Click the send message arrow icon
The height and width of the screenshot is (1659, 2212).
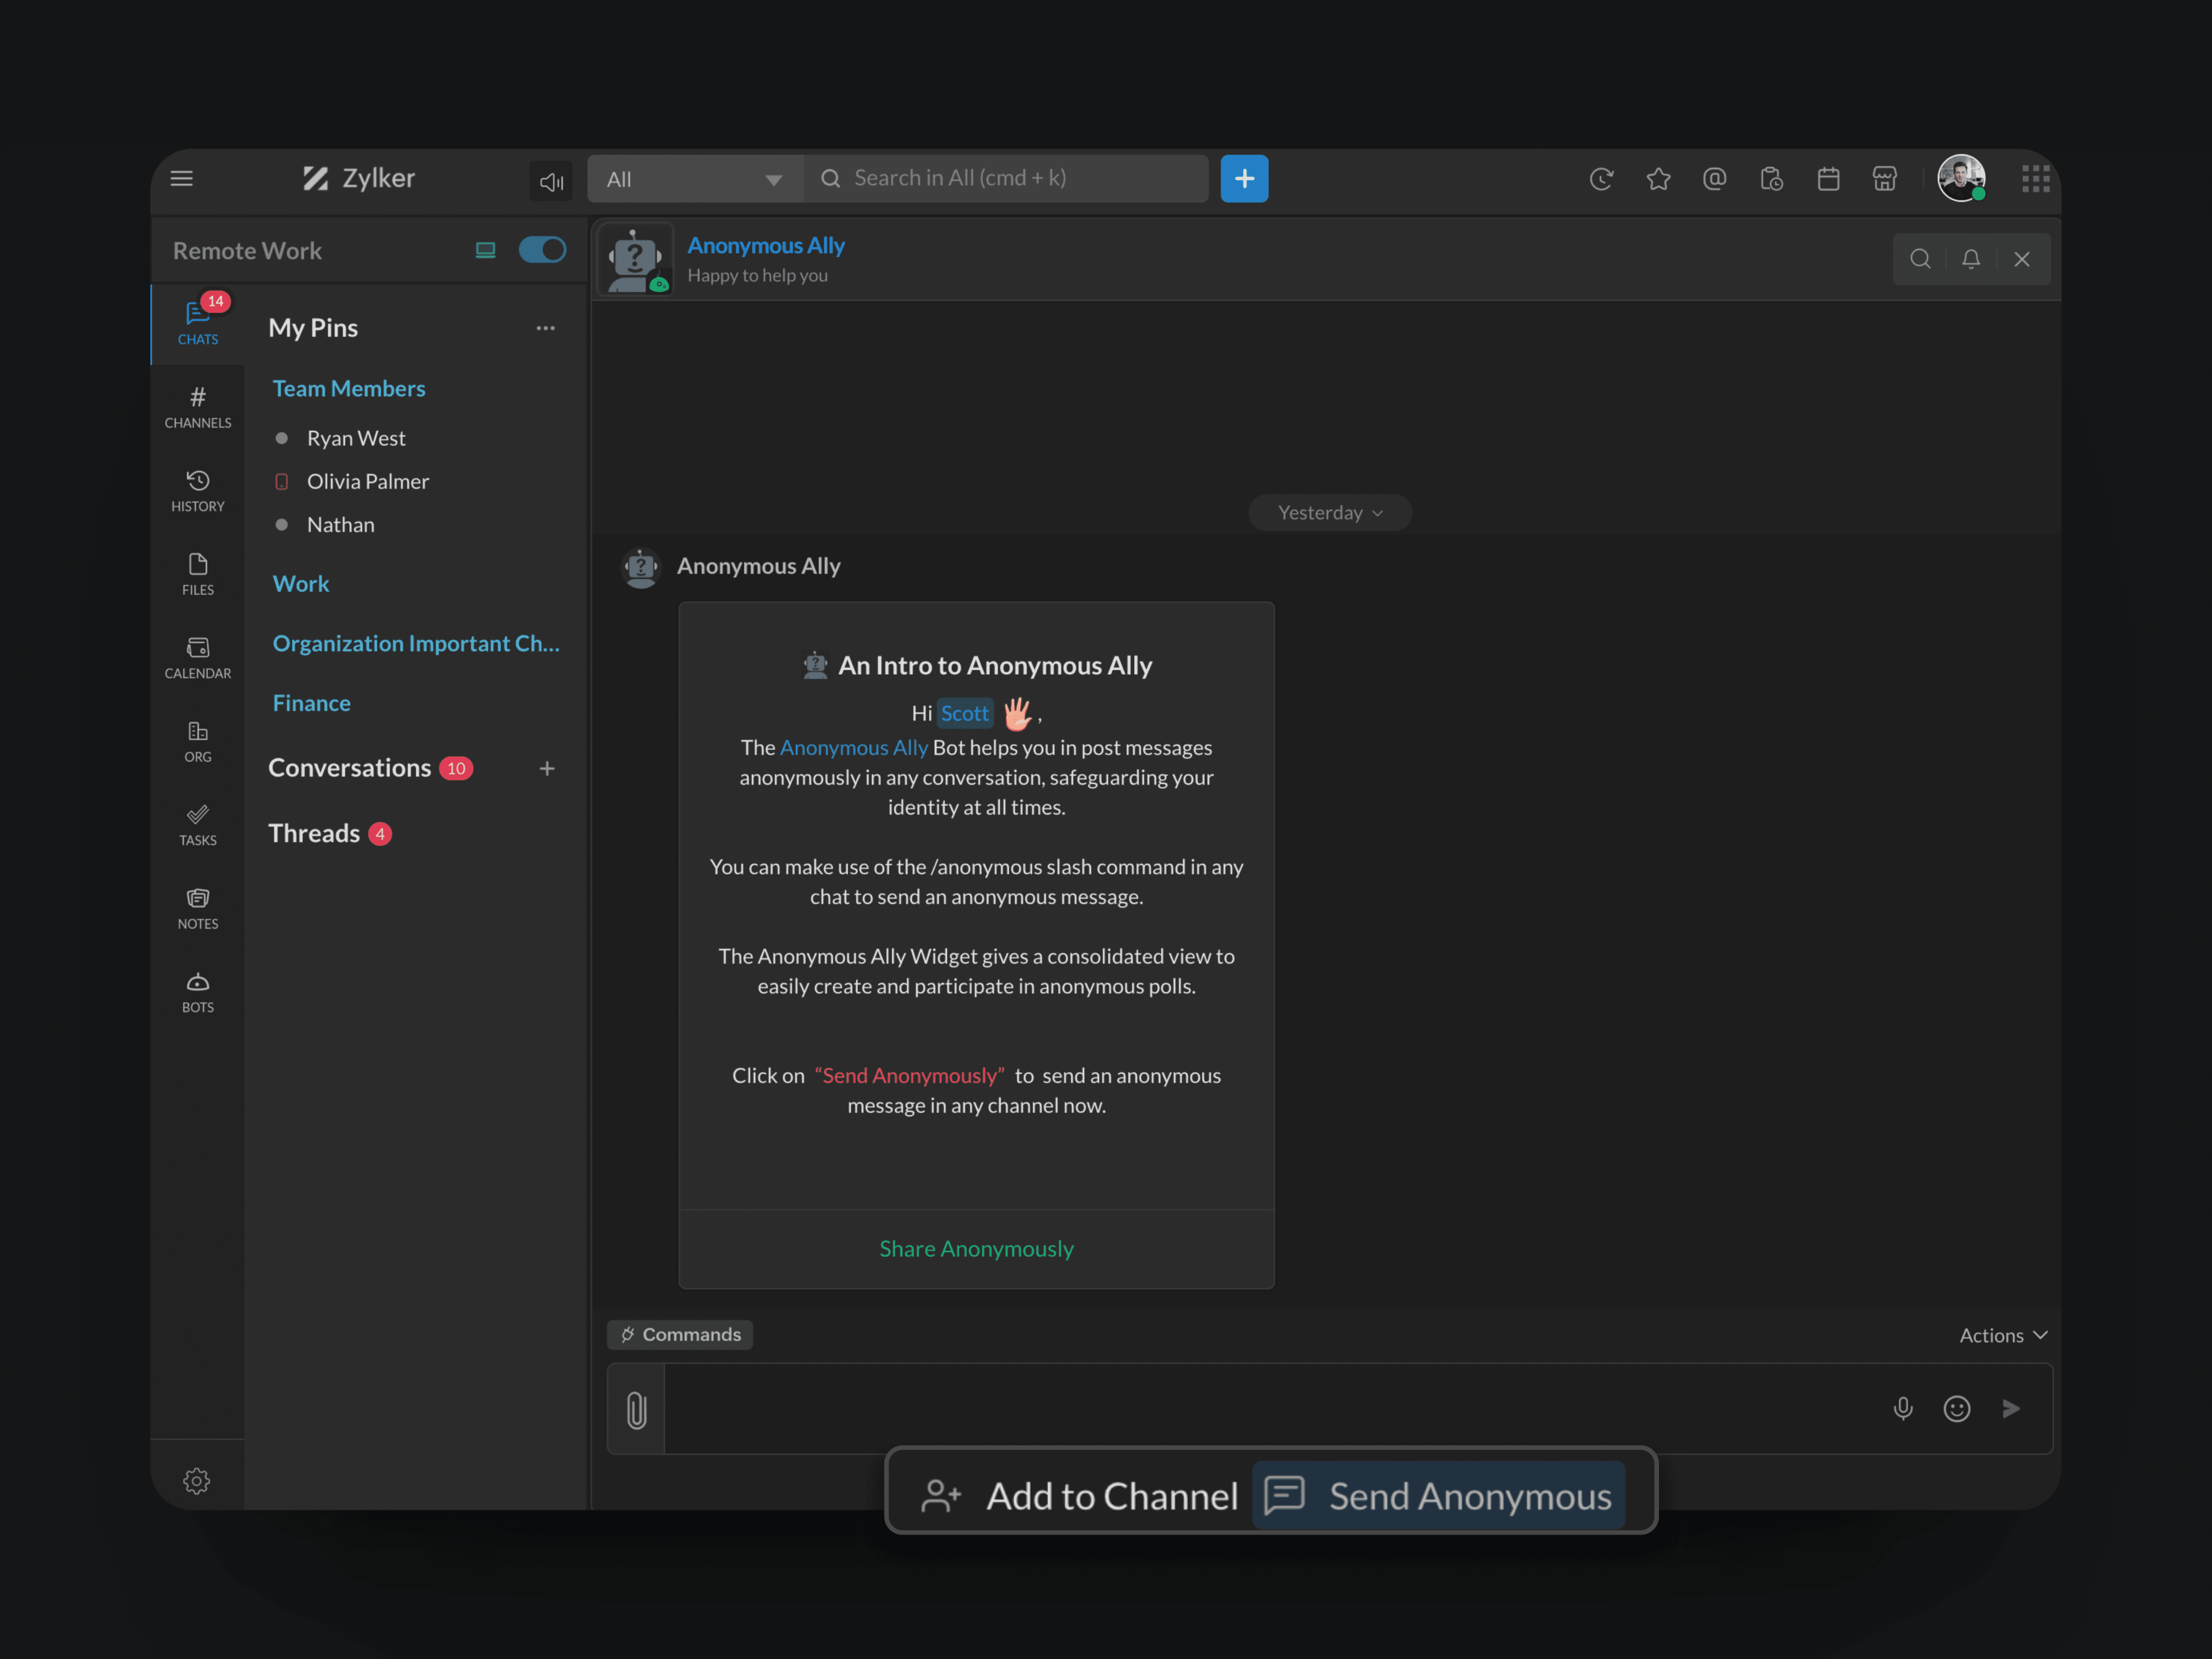click(2011, 1409)
